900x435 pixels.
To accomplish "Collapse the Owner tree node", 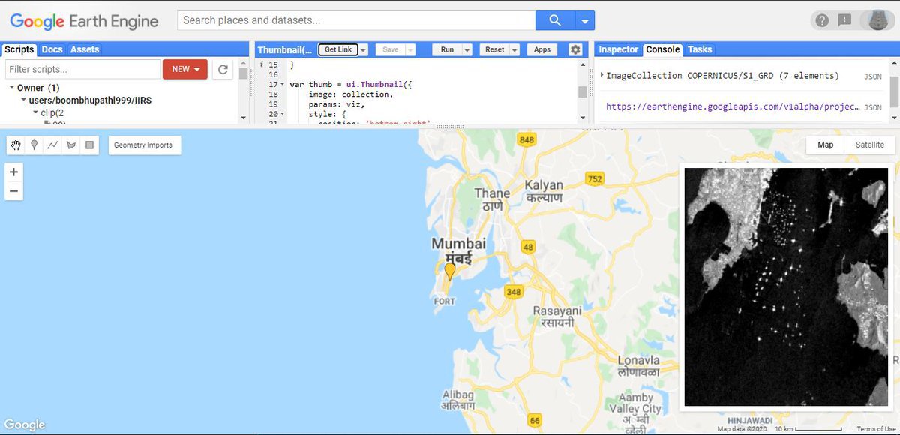I will (11, 88).
